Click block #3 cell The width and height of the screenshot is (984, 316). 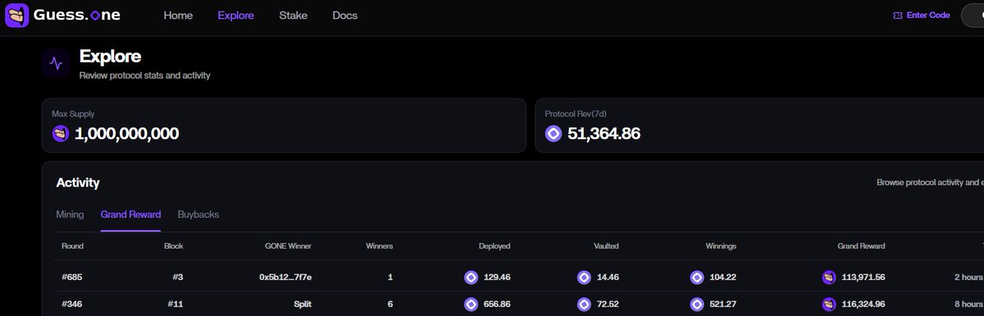[177, 278]
